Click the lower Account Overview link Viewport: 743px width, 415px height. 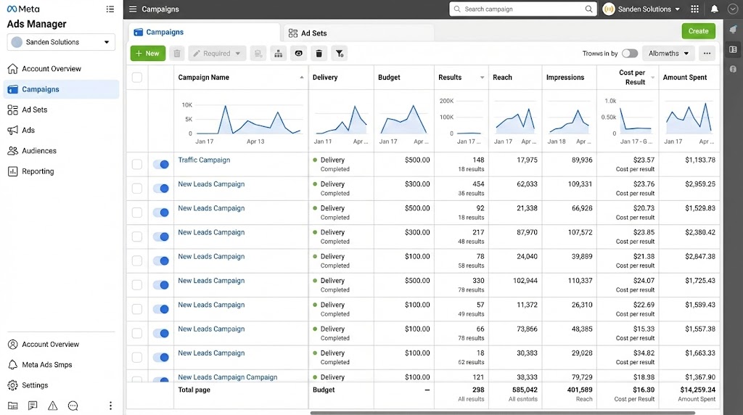click(50, 345)
